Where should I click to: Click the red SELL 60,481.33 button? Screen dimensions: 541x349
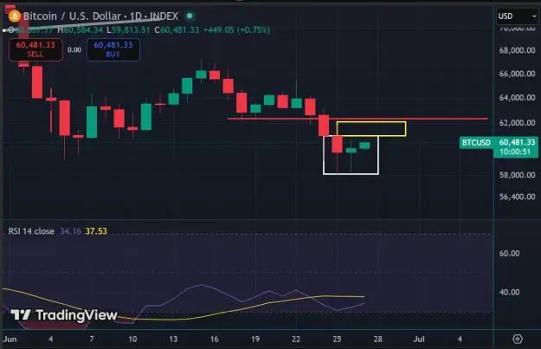[35, 49]
